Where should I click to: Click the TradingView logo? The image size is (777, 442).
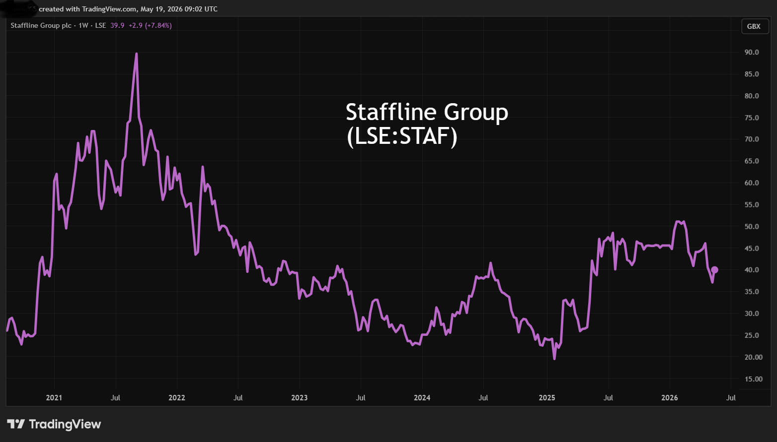(x=54, y=424)
